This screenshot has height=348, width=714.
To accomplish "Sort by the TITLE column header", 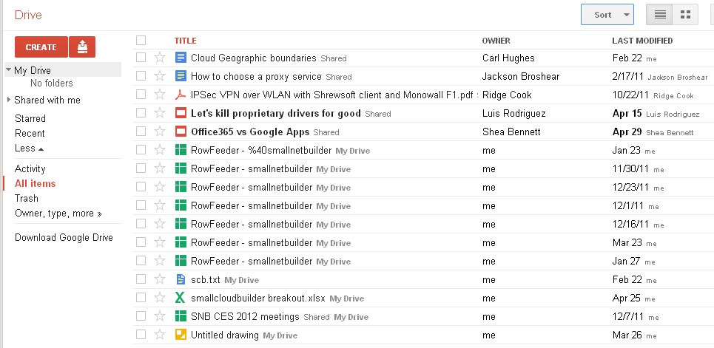I will tap(185, 41).
